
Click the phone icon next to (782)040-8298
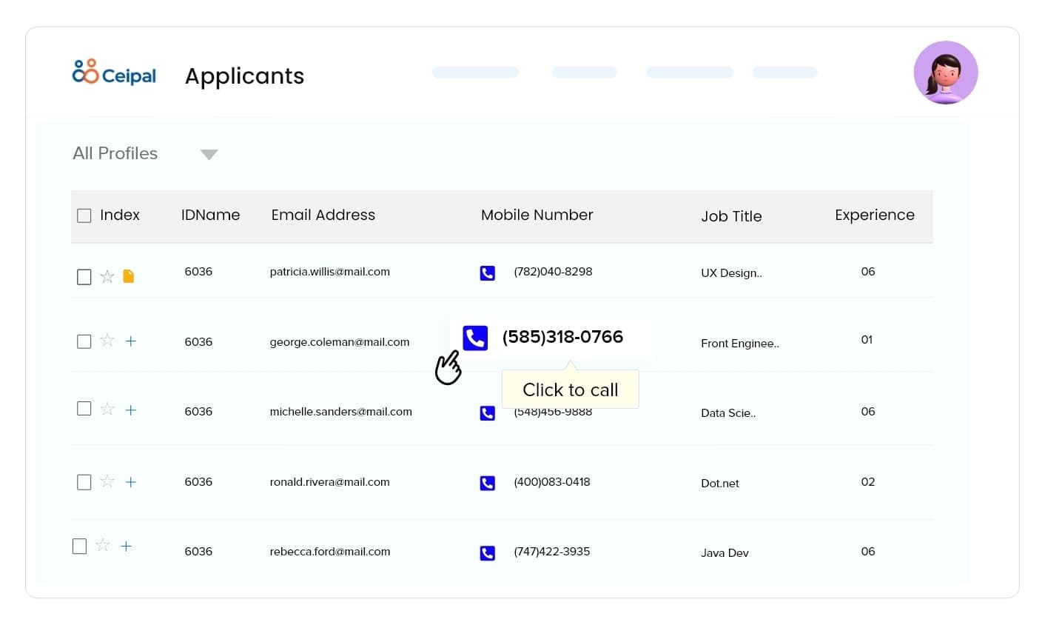[487, 273]
